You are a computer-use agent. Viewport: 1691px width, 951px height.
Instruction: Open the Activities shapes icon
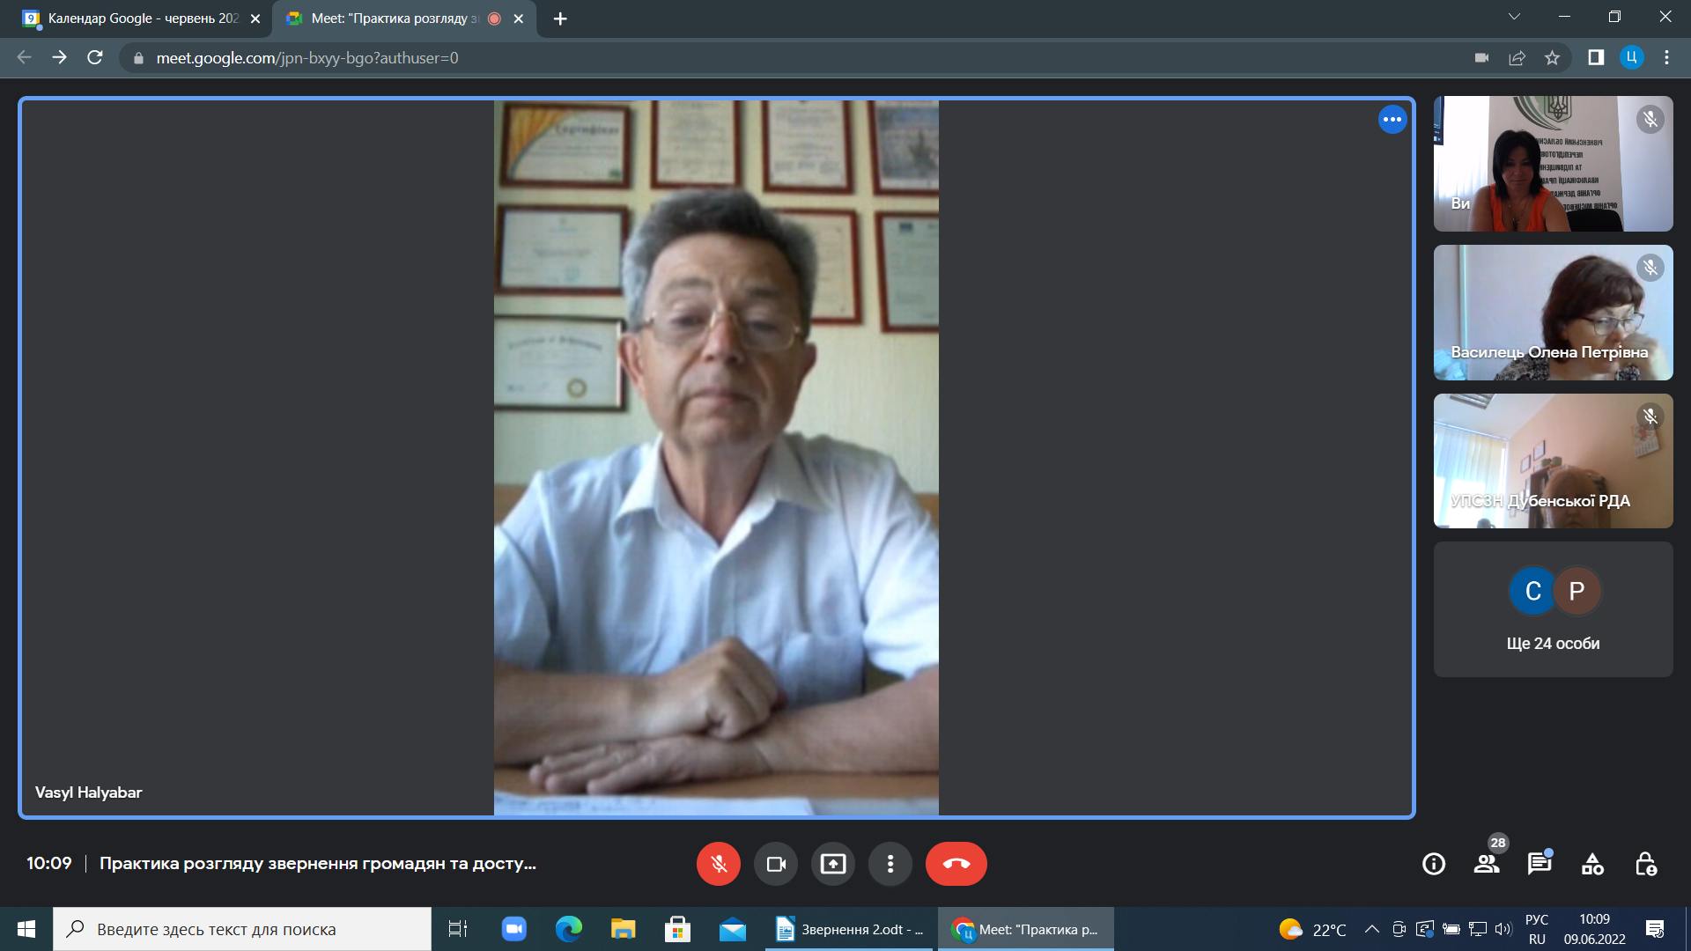tap(1592, 864)
